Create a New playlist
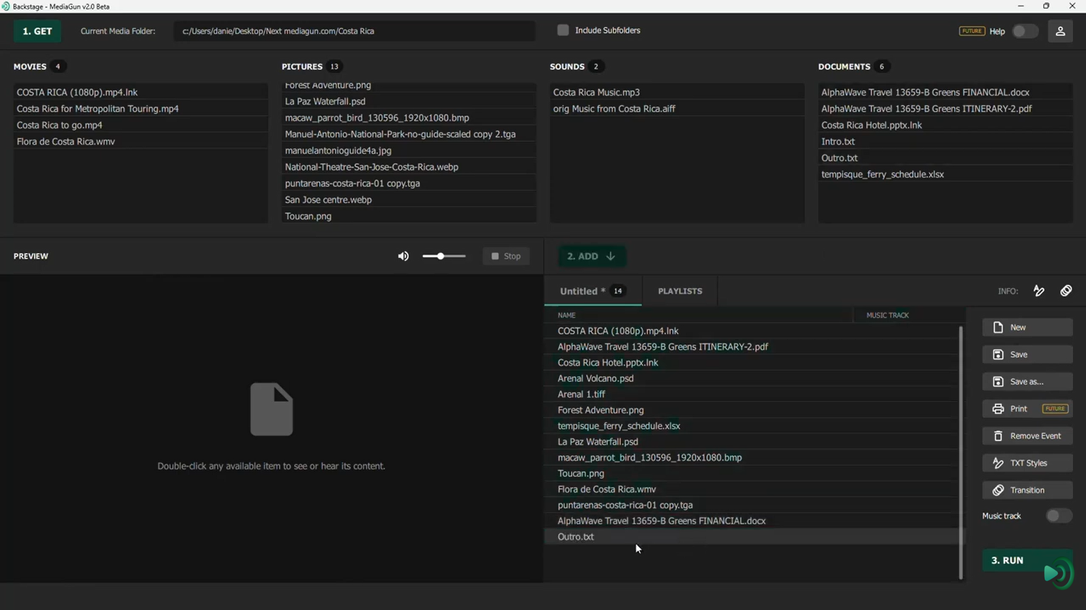 pyautogui.click(x=1027, y=327)
